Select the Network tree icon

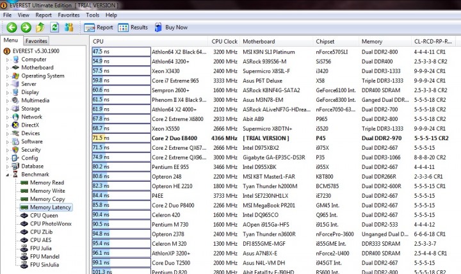pos(15,117)
